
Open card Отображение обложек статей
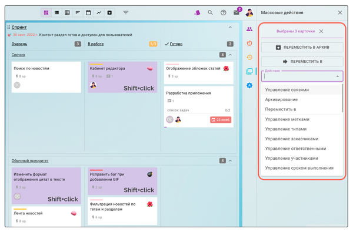point(199,73)
